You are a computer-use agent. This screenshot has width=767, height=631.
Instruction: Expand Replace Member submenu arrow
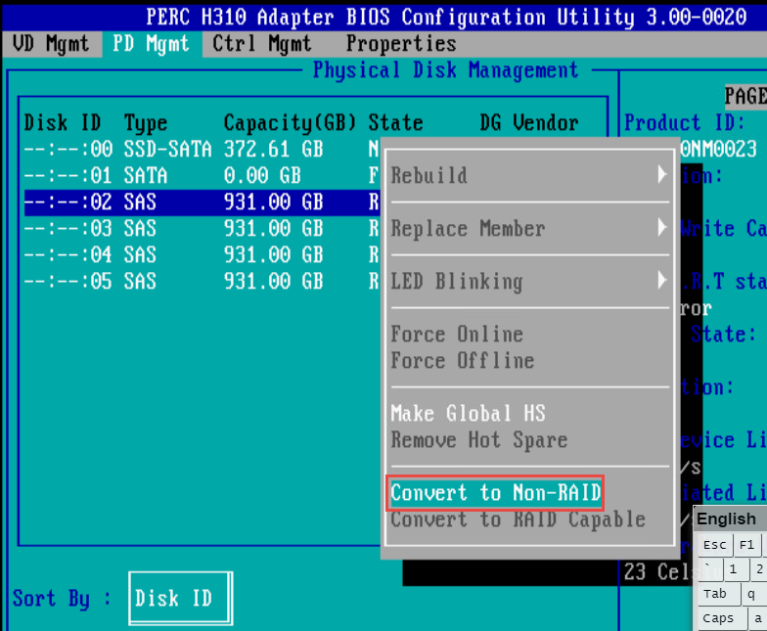pos(661,227)
